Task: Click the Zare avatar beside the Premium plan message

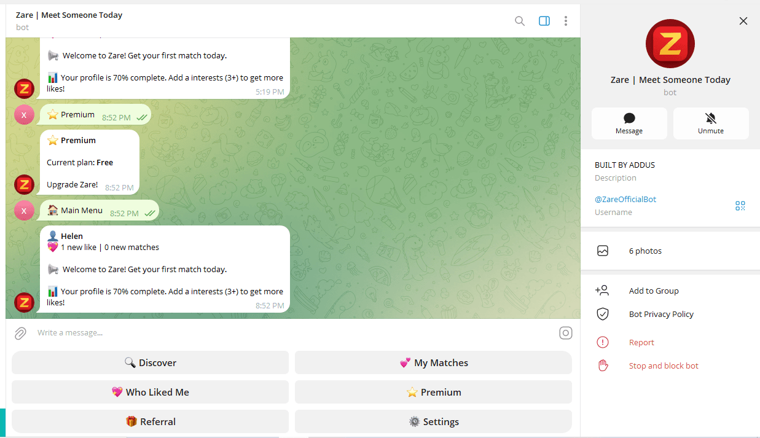Action: point(24,184)
